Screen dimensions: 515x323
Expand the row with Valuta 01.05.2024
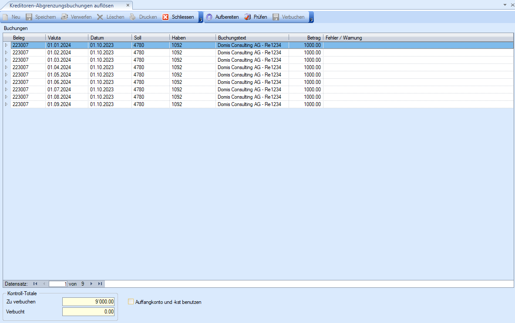coord(6,75)
